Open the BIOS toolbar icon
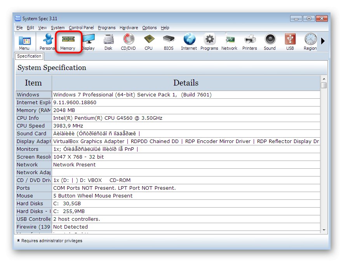The width and height of the screenshot is (343, 262). 169,42
